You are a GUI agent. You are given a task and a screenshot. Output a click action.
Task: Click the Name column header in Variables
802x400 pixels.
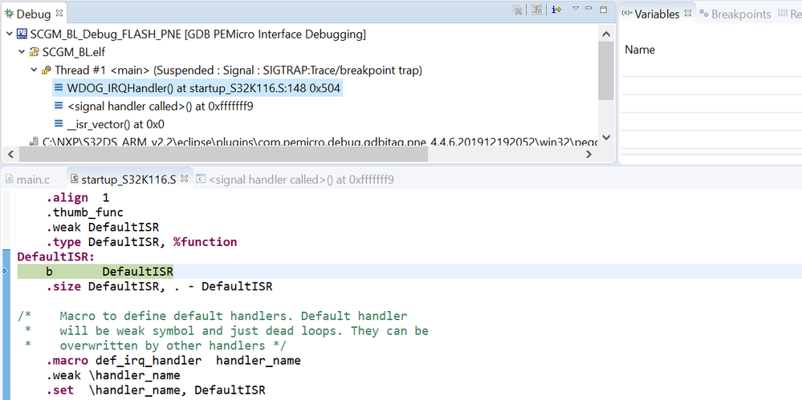click(640, 50)
